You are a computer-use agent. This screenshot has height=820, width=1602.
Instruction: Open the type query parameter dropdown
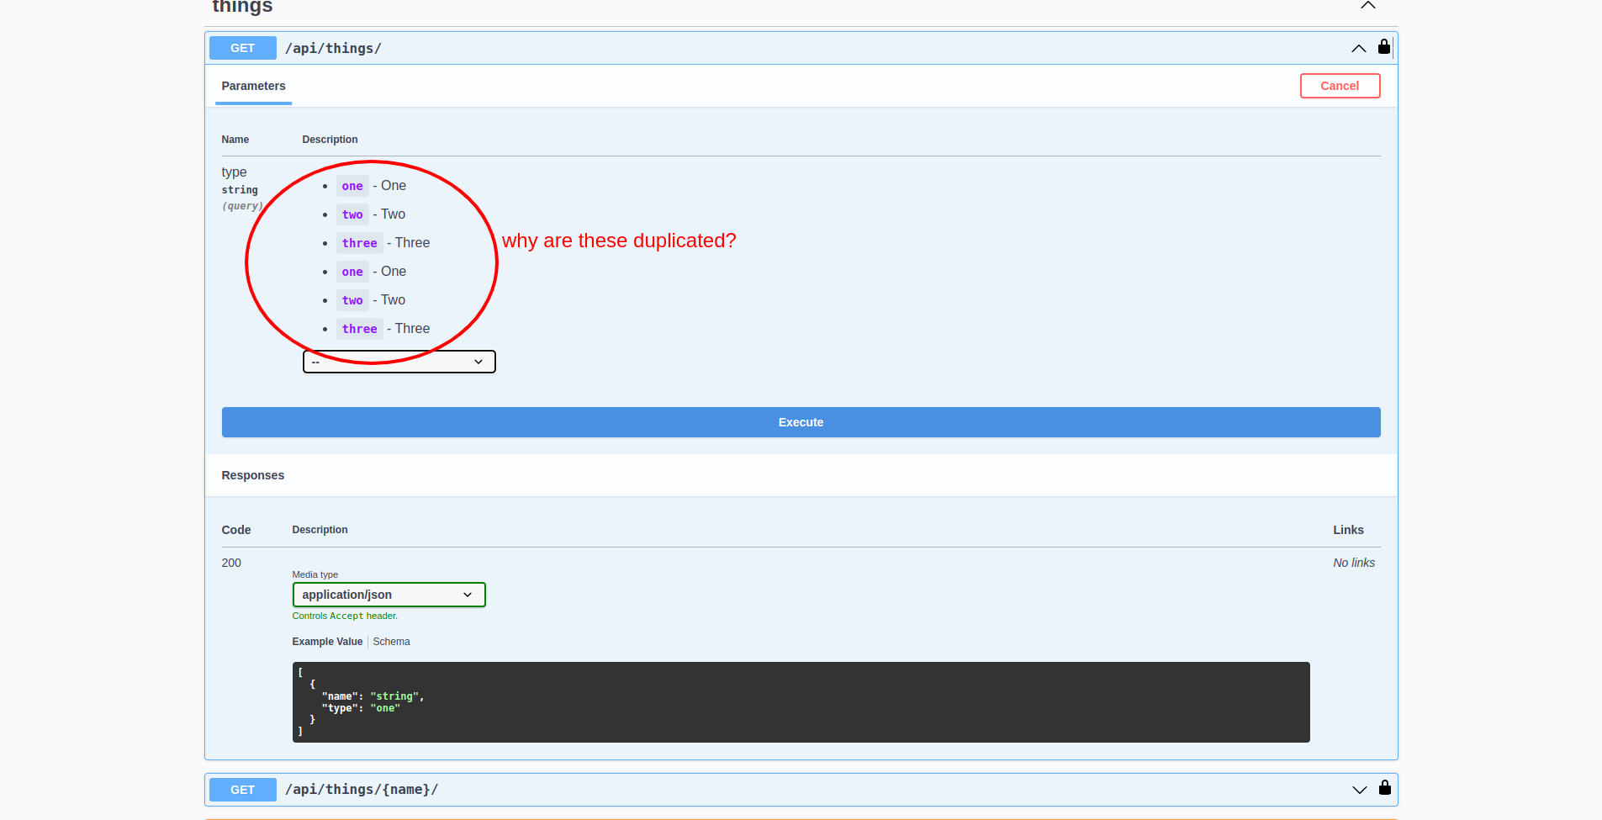point(399,361)
